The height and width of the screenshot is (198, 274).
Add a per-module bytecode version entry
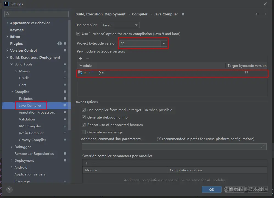81,59
